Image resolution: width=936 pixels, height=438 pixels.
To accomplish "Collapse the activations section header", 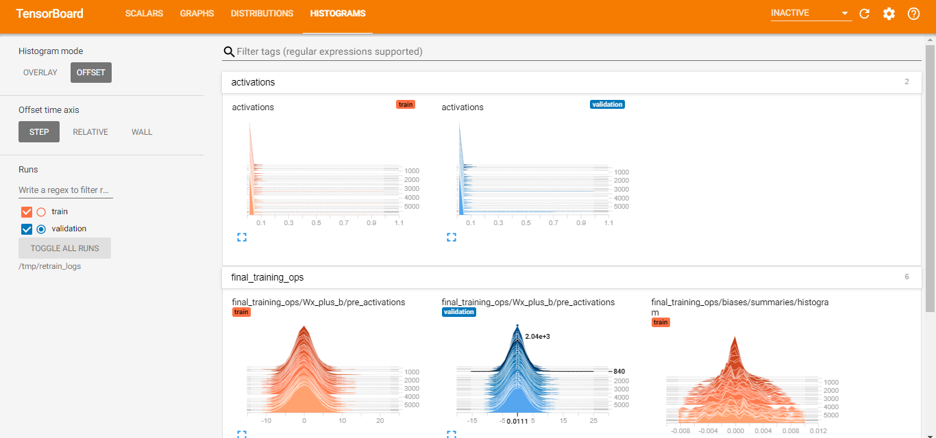I will [x=571, y=82].
